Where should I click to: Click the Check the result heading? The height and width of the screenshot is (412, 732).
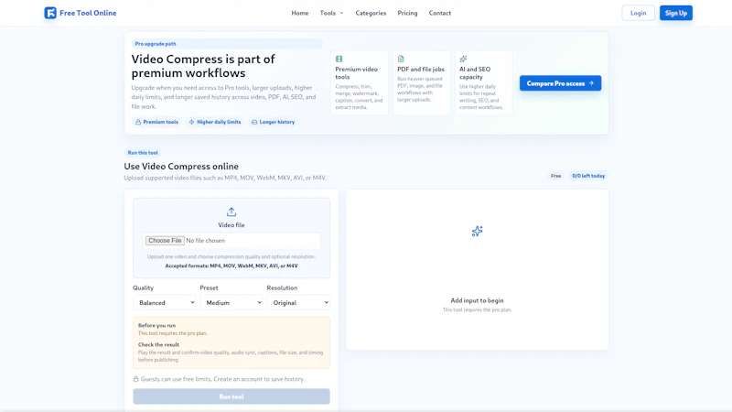coord(158,345)
